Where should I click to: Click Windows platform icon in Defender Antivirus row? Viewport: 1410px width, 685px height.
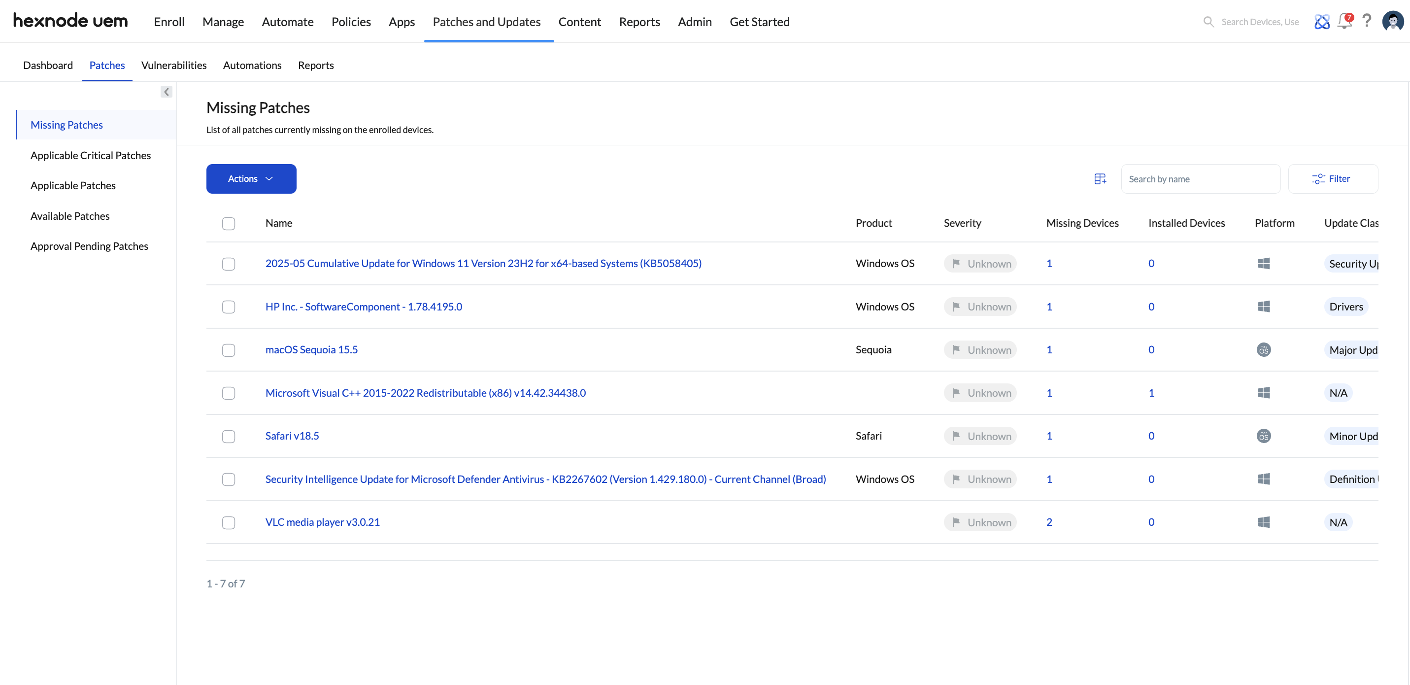1263,479
